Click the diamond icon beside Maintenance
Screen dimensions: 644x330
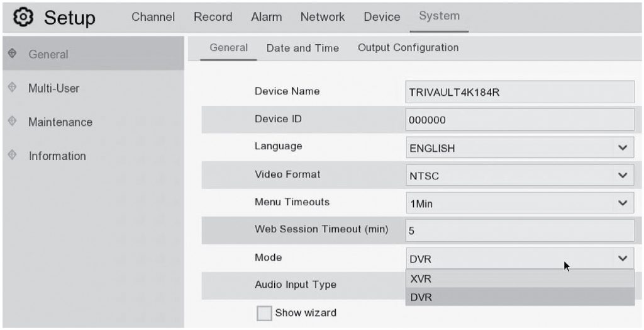pos(13,122)
